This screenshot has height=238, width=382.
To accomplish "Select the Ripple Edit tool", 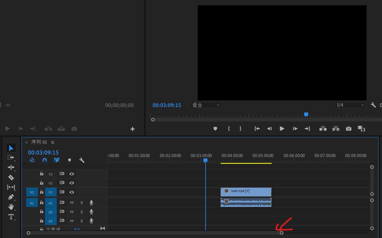I will tap(11, 167).
